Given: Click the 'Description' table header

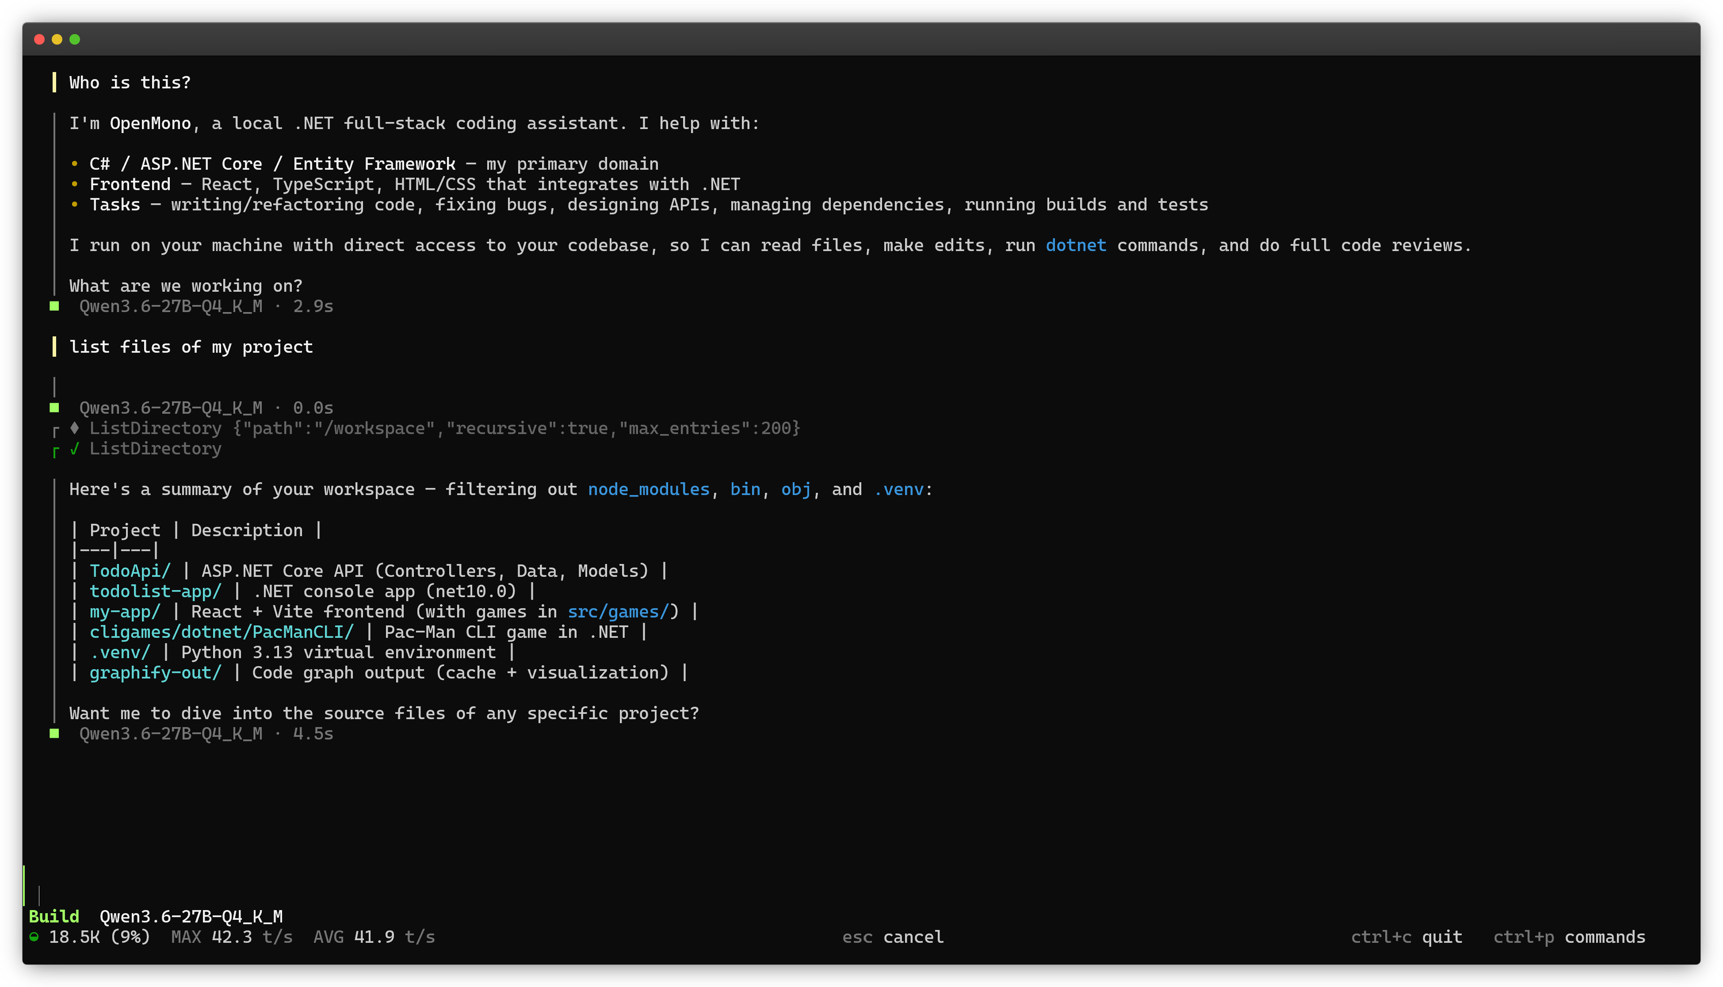Looking at the screenshot, I should tap(247, 530).
